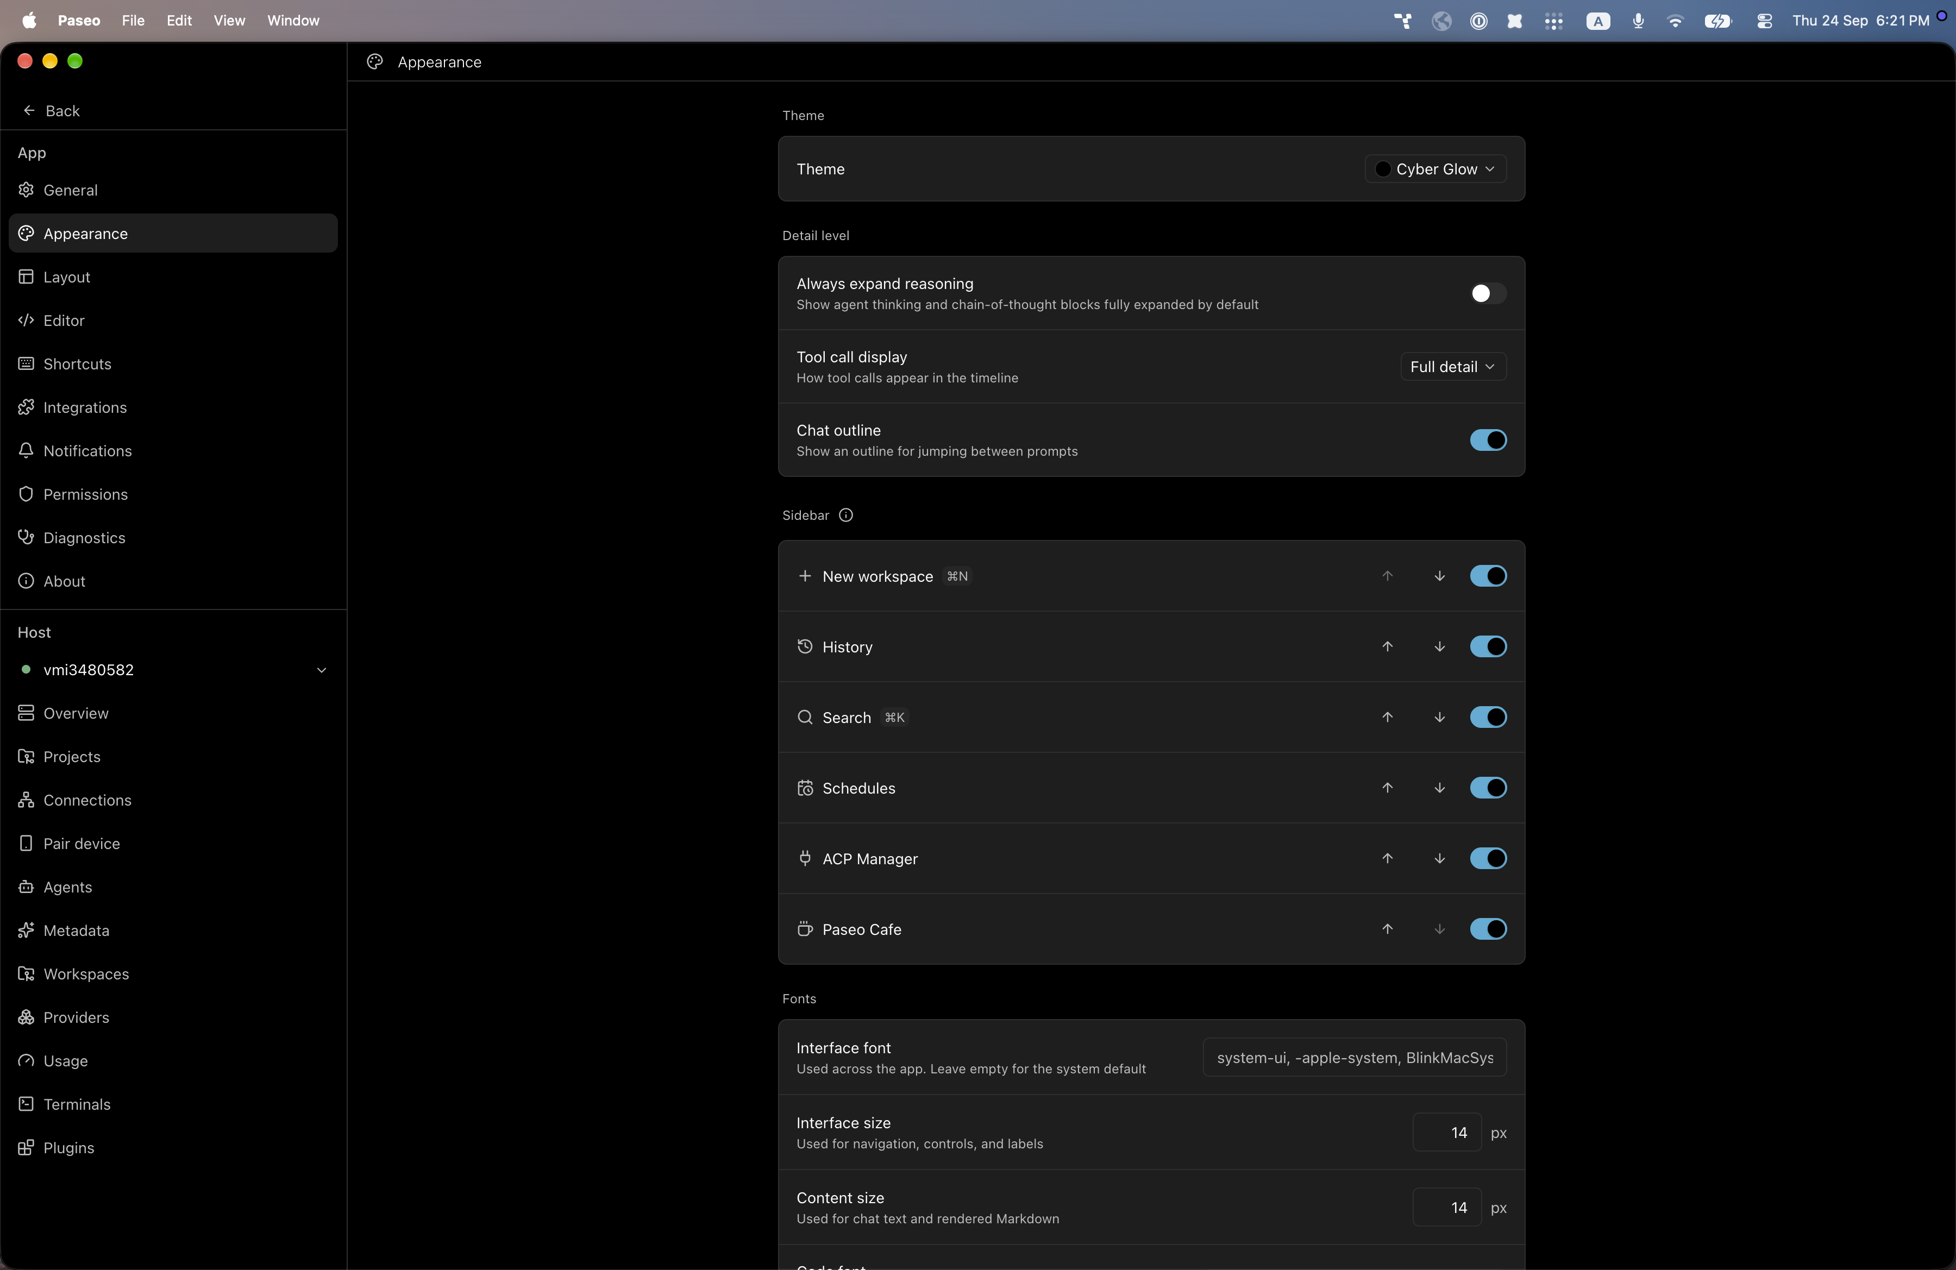
Task: Open Terminals host page
Action: (x=173, y=1104)
